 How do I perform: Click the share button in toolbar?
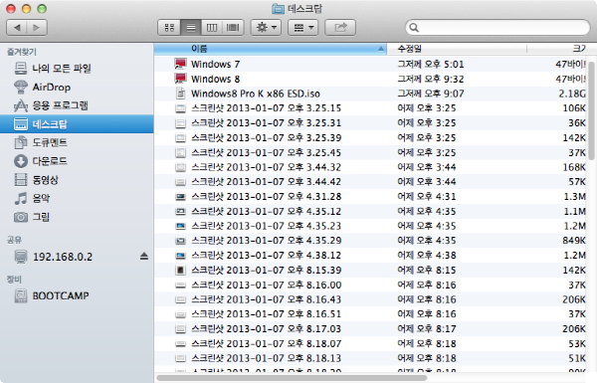(x=340, y=28)
